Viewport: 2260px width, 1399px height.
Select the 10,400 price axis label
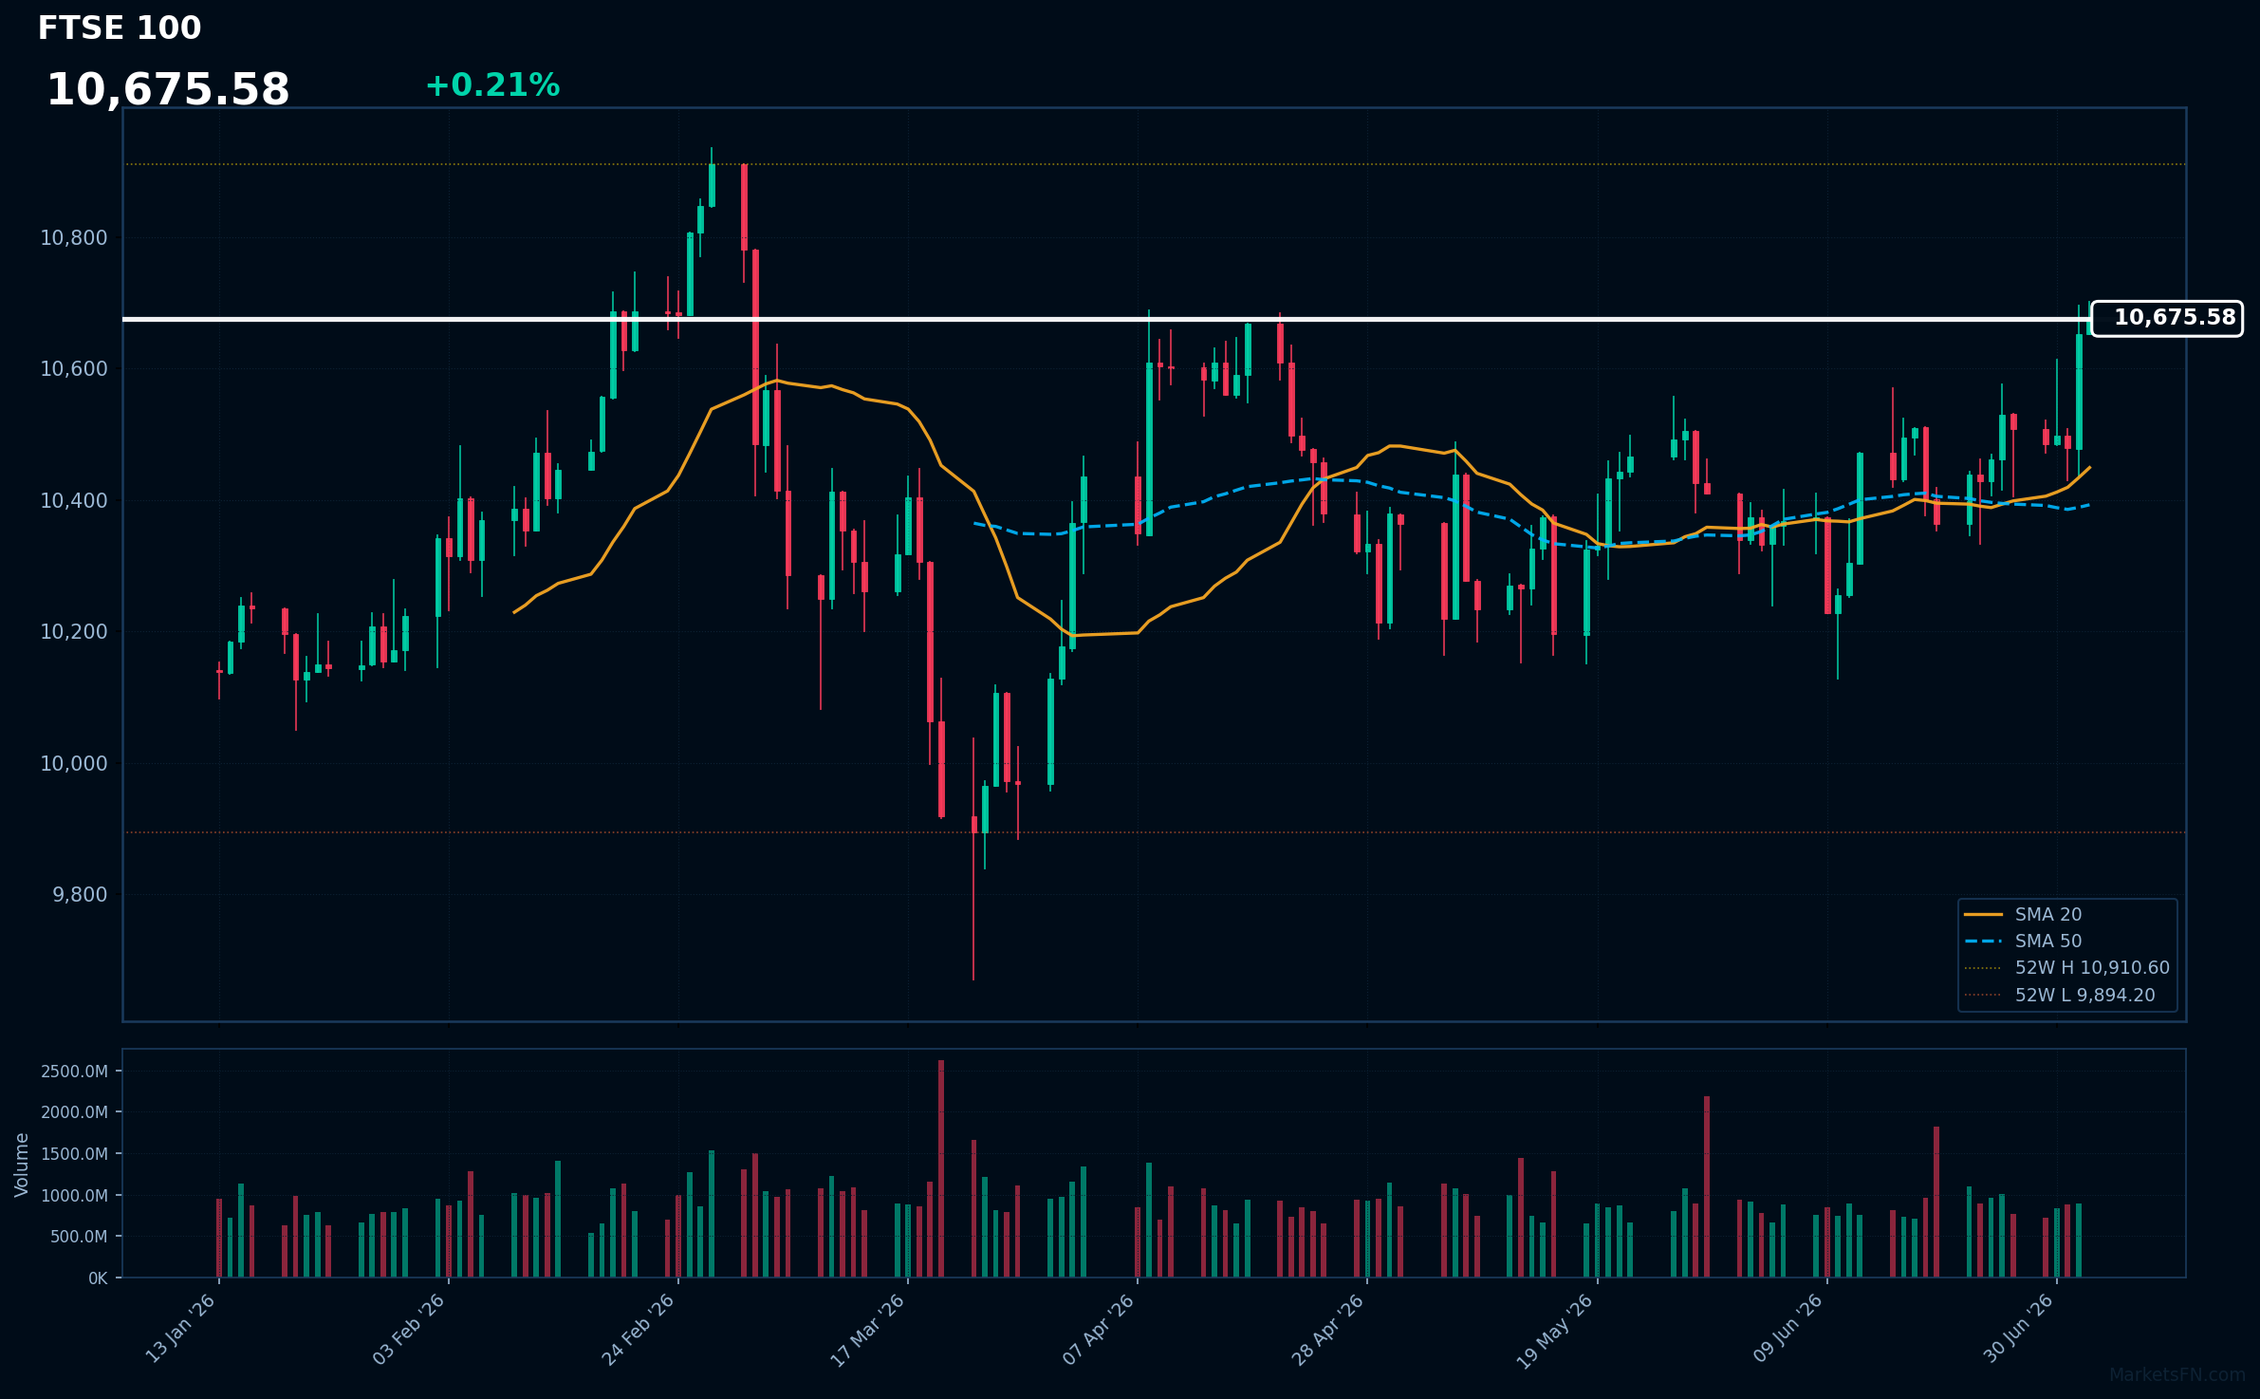74,501
